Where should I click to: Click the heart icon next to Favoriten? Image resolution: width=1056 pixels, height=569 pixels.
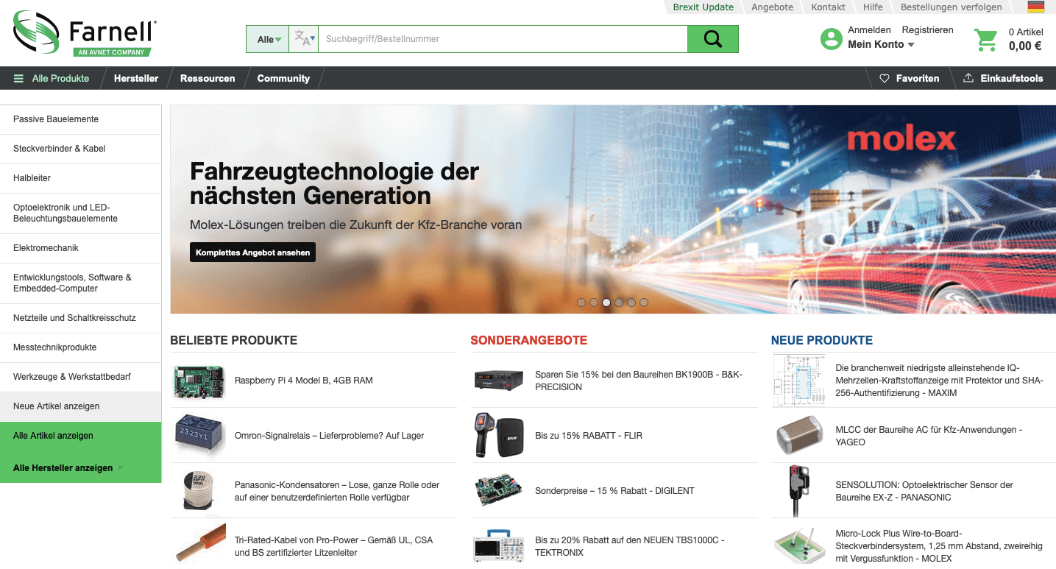click(885, 78)
